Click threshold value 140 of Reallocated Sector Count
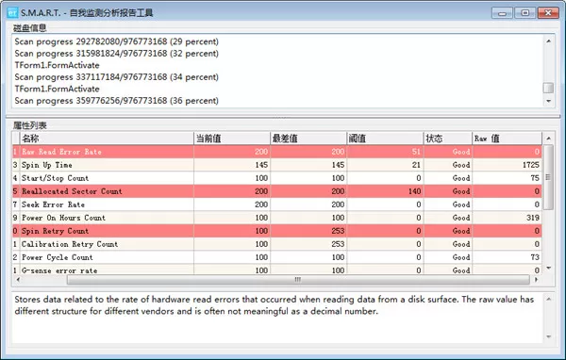 tap(415, 191)
